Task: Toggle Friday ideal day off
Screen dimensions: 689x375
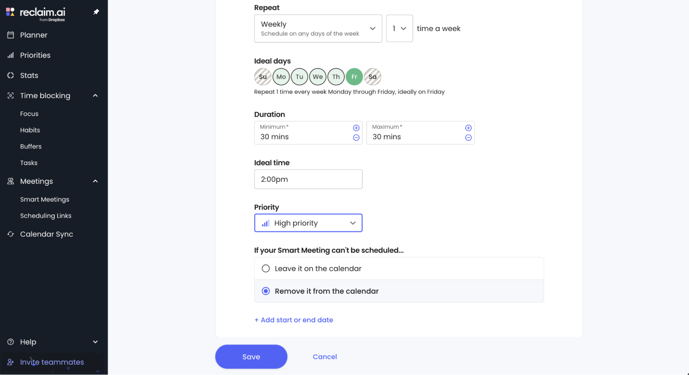Action: [354, 77]
